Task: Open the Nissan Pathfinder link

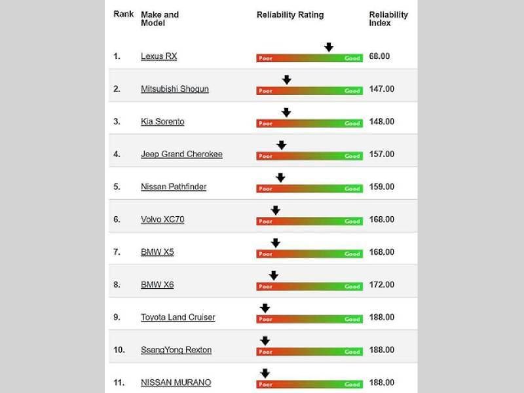Action: [174, 187]
